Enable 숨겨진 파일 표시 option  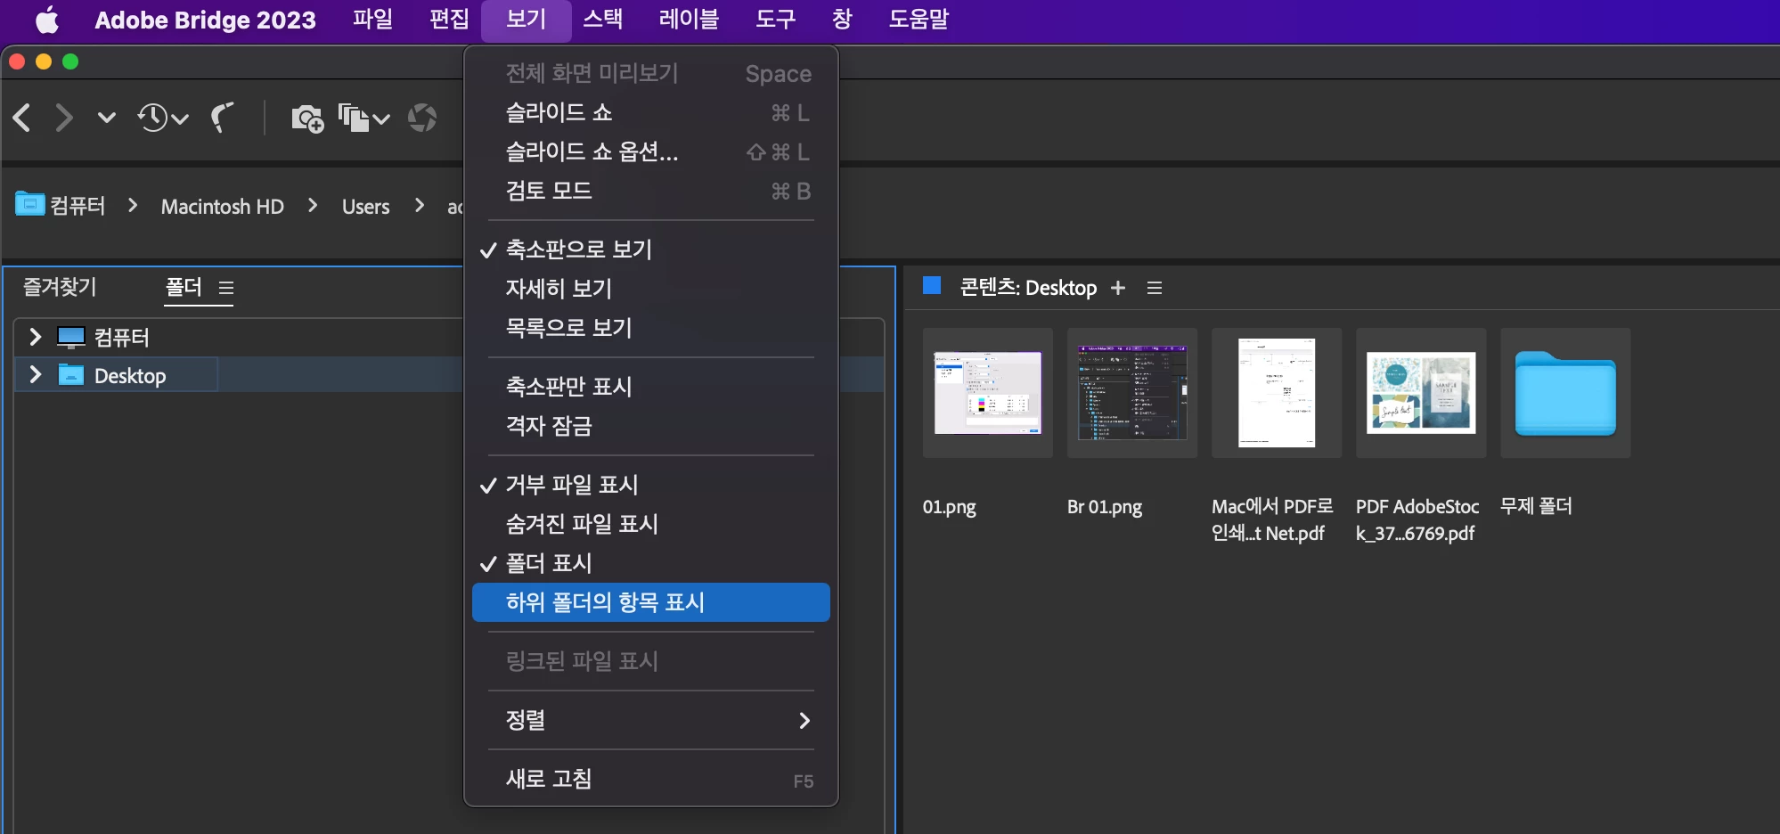coord(651,525)
